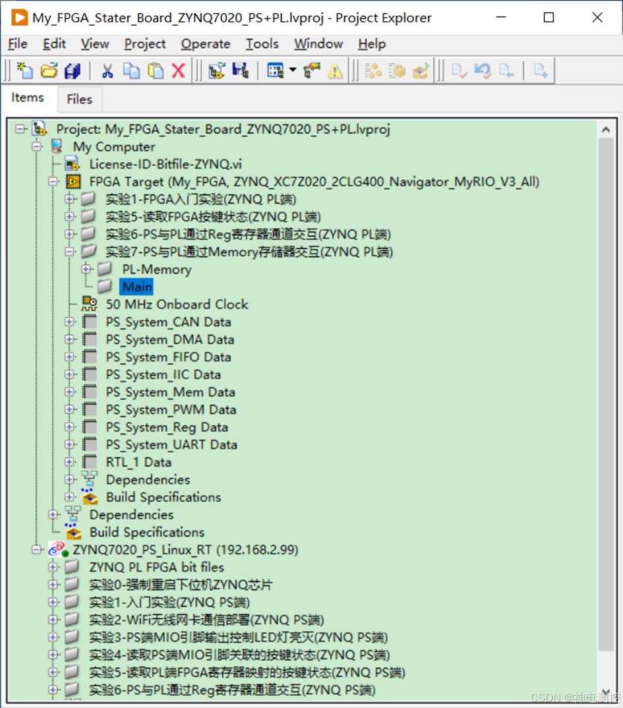623x708 pixels.
Task: Expand the PL-Memory folder
Action: [86, 269]
